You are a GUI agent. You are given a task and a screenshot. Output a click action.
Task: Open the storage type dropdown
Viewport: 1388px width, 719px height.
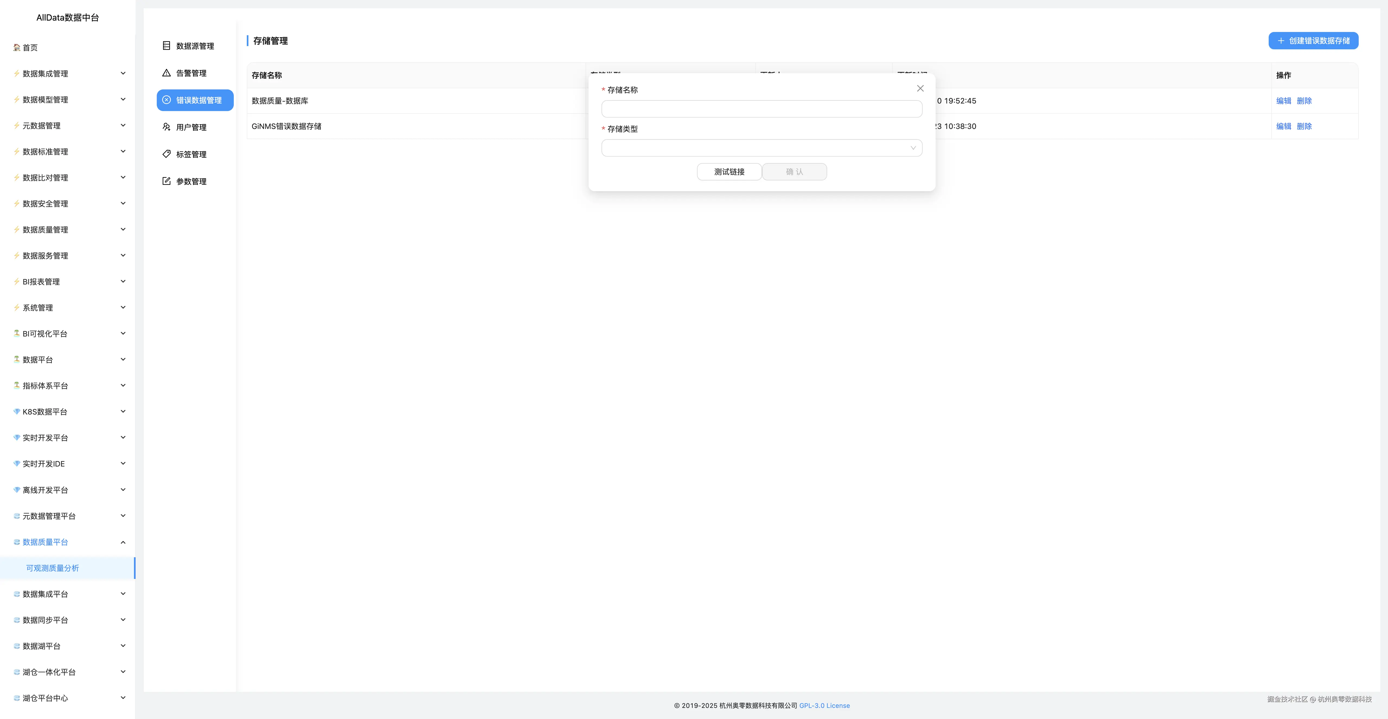tap(761, 148)
